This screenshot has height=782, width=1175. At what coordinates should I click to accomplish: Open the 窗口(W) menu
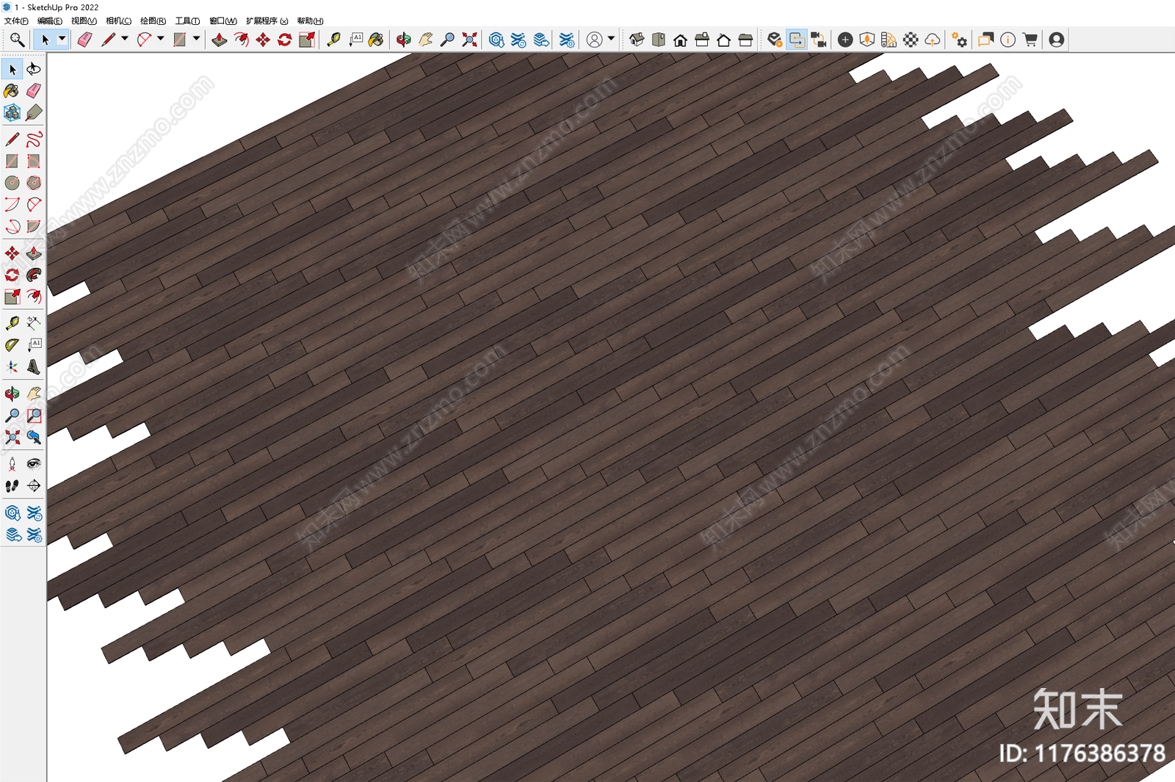(223, 21)
